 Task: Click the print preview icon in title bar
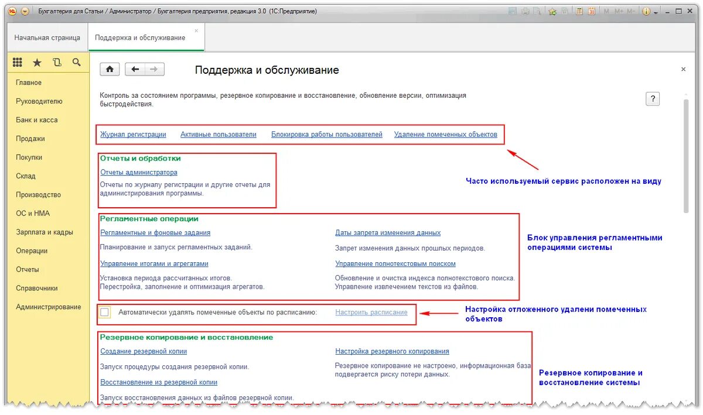[x=537, y=11]
